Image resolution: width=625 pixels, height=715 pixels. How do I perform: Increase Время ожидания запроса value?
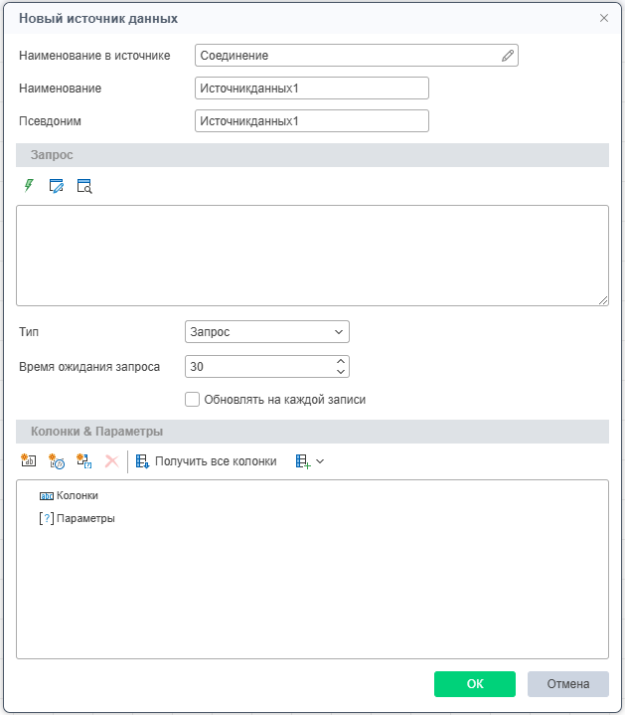point(341,361)
